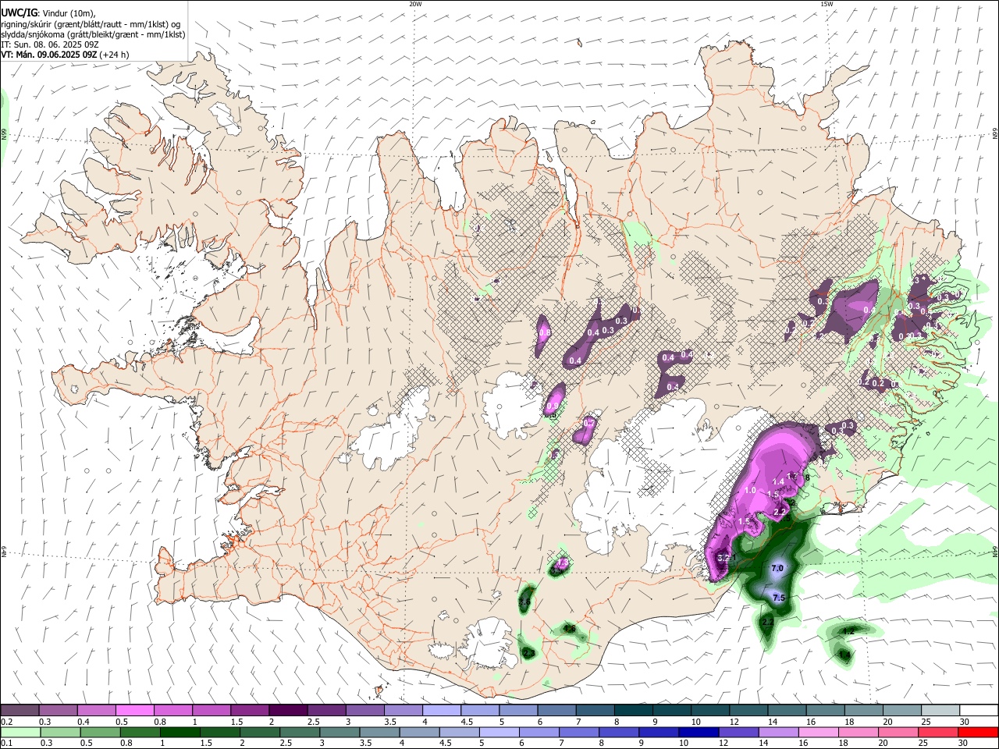This screenshot has height=749, width=999.
Task: Click the "1.2" rain value offshore southeast
Action: [848, 630]
